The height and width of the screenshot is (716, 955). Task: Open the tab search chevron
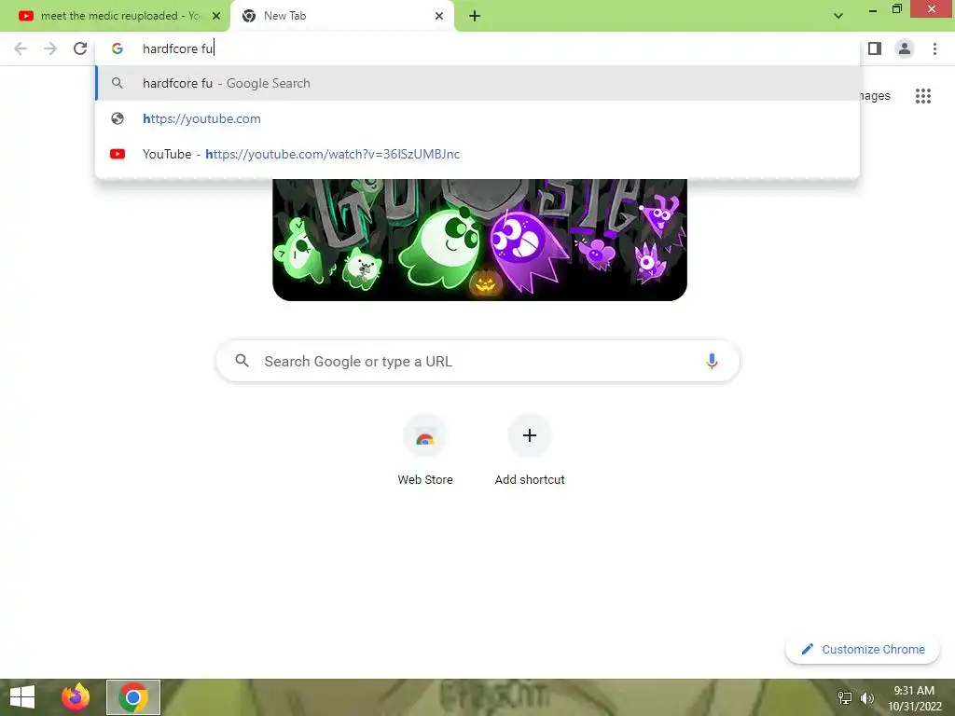838,16
